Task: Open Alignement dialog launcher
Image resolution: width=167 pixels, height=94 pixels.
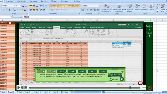Action: [x=79, y=14]
